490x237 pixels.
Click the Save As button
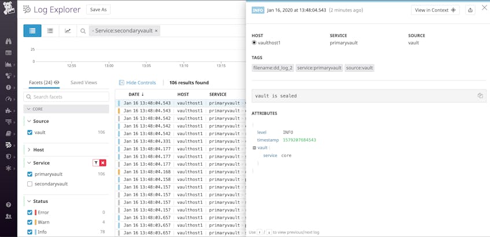pyautogui.click(x=98, y=10)
